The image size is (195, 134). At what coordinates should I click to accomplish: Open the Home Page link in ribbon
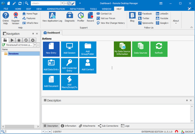[30, 14]
